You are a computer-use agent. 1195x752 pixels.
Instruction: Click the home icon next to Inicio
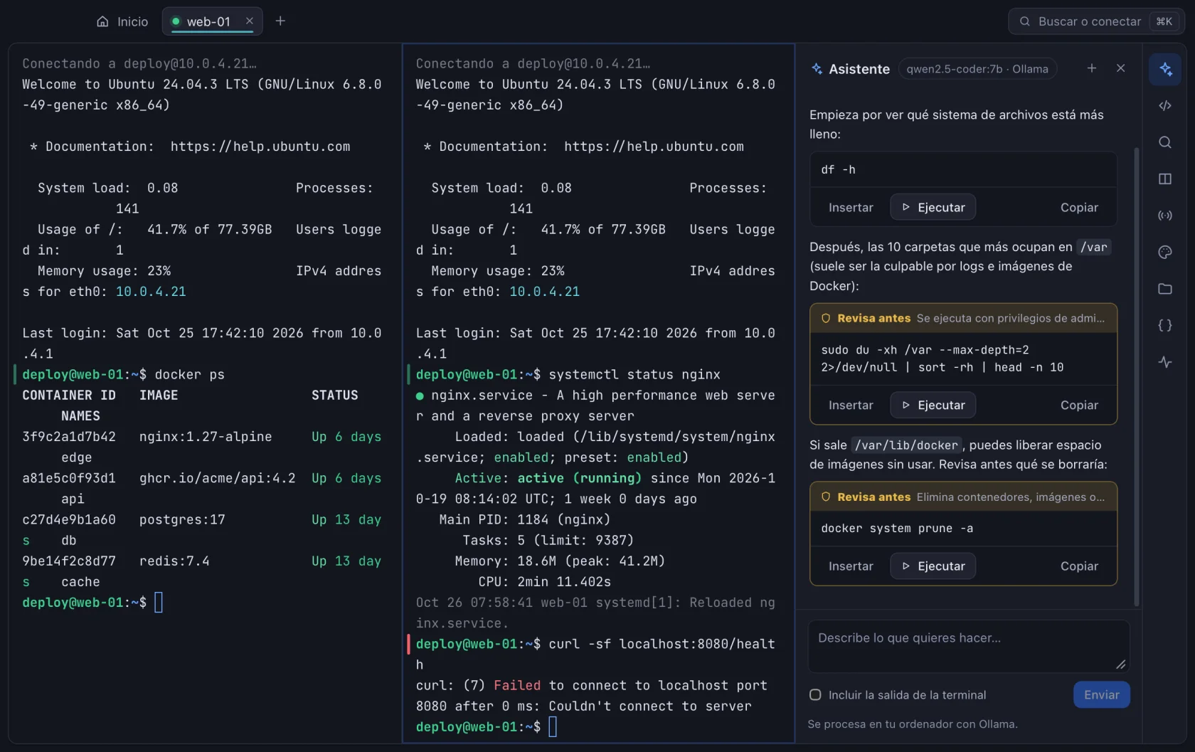click(103, 21)
